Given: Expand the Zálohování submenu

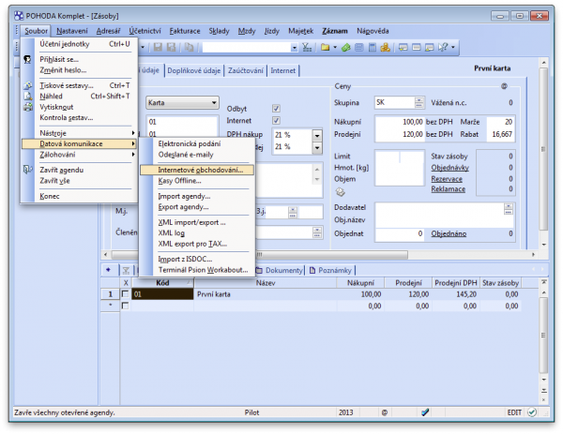Looking at the screenshot, I should coord(80,155).
